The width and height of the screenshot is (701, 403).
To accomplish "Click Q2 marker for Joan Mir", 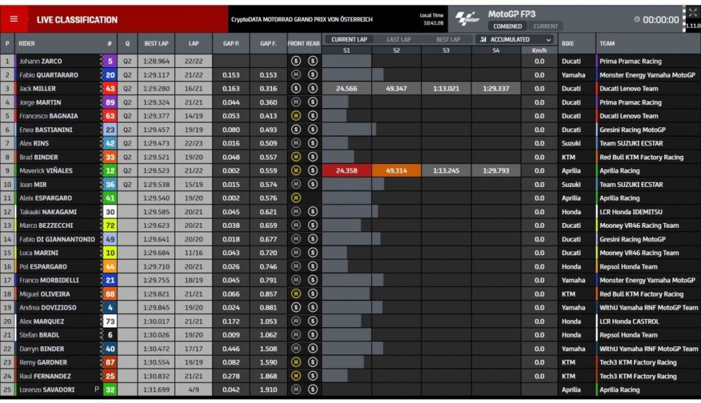I will [x=127, y=185].
